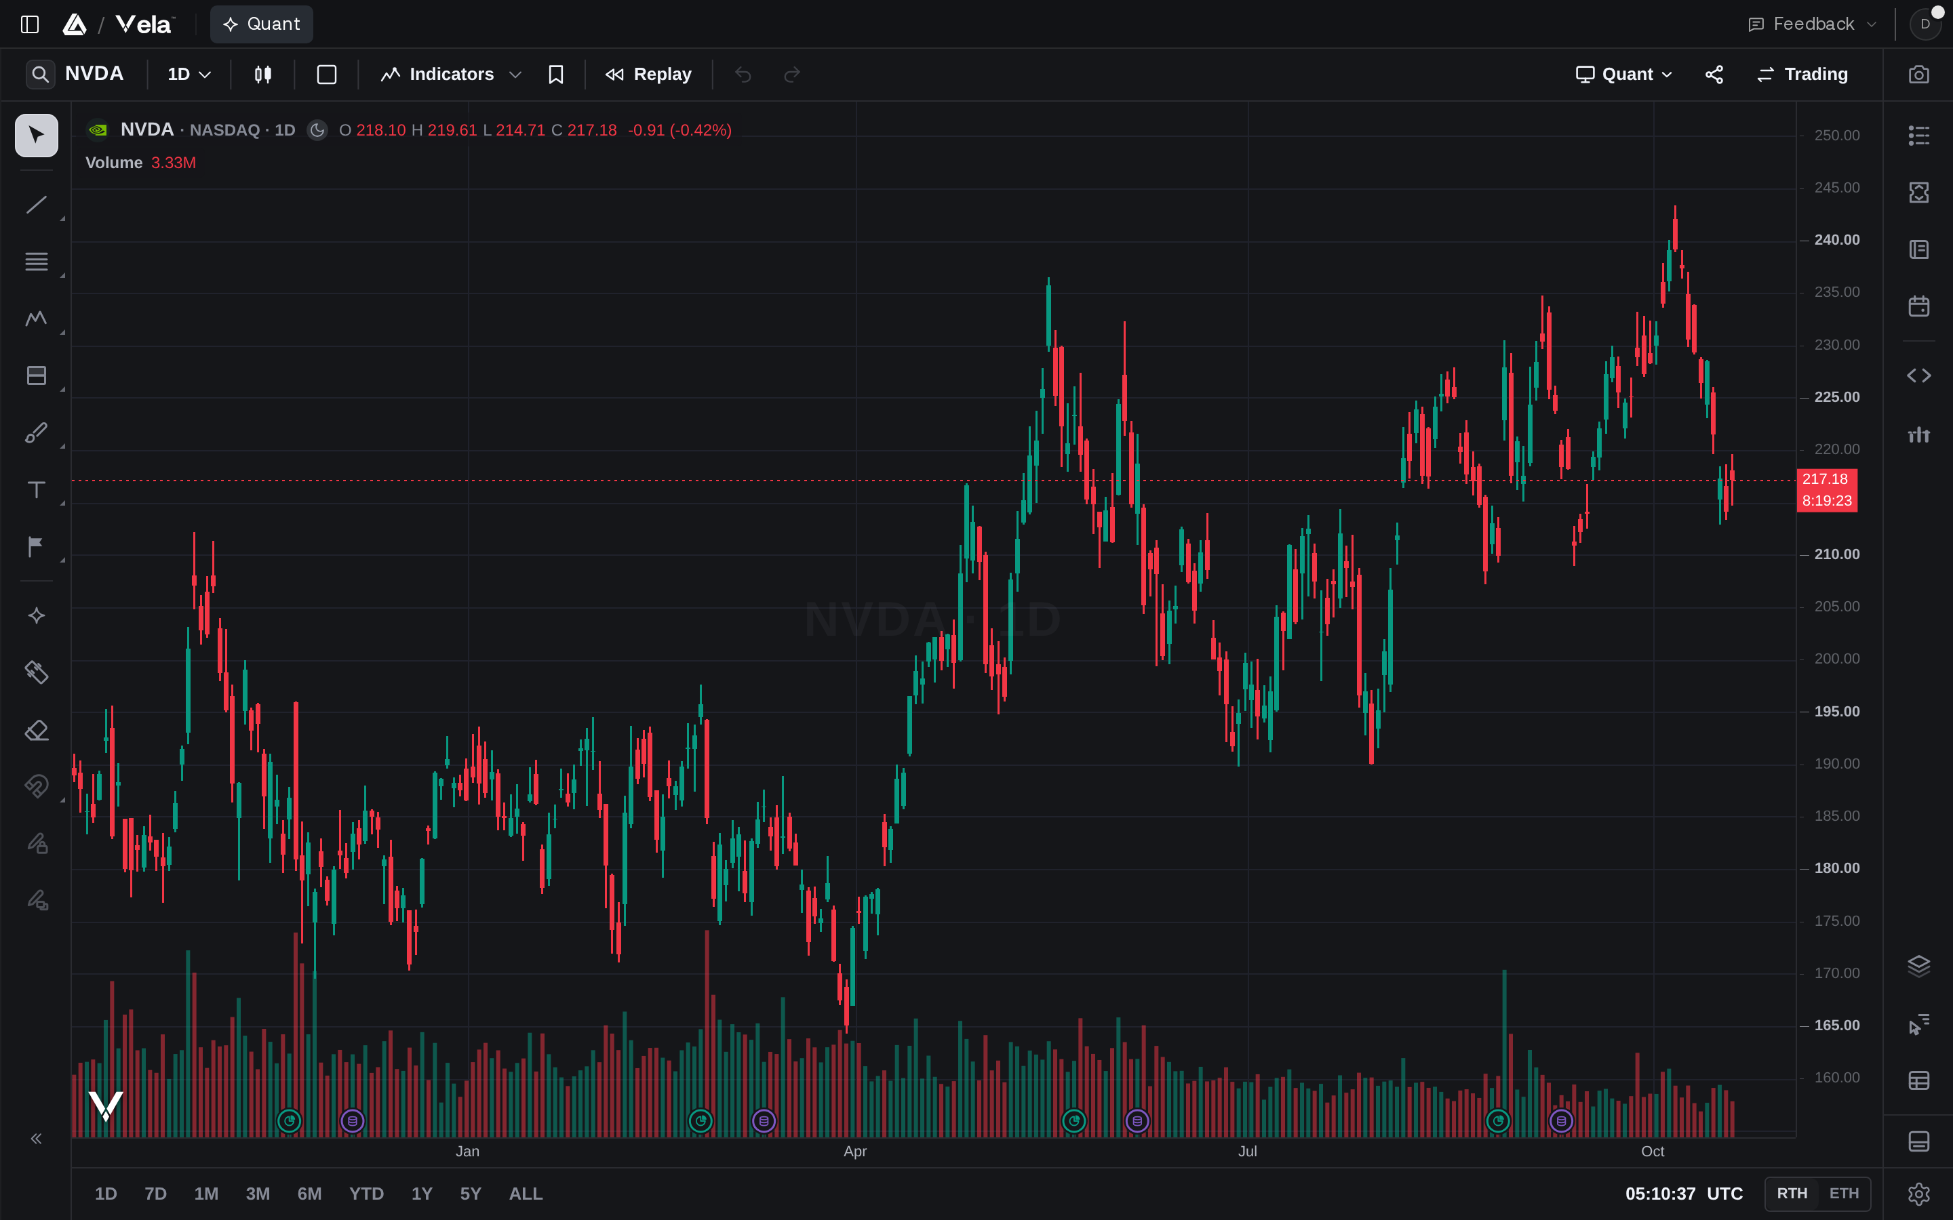The image size is (1953, 1220).
Task: Select the trend line drawing tool
Action: [x=37, y=205]
